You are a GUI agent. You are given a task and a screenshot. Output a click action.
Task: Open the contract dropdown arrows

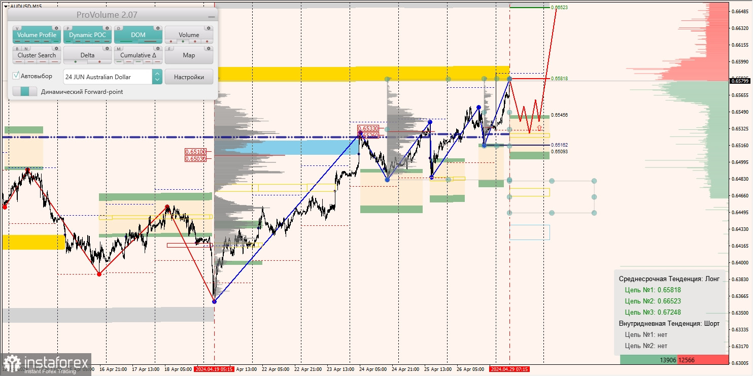tap(157, 77)
